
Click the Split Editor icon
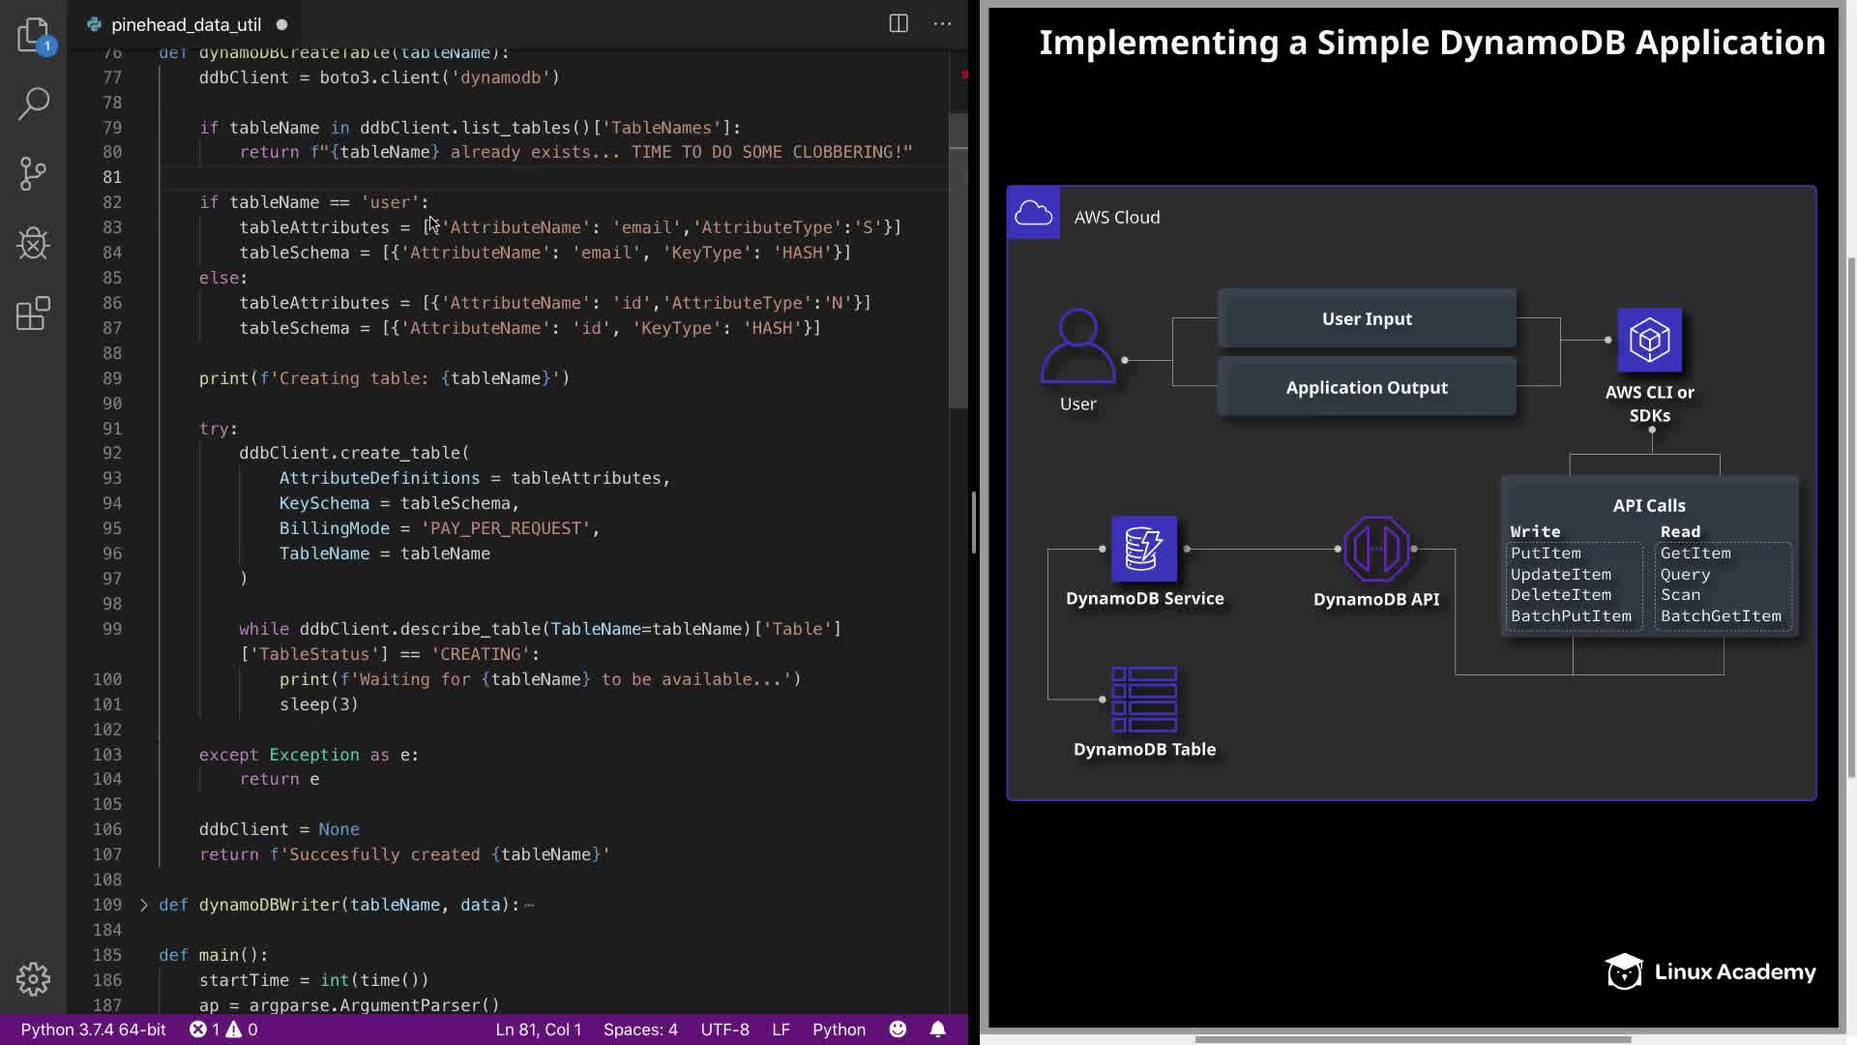pos(899,24)
